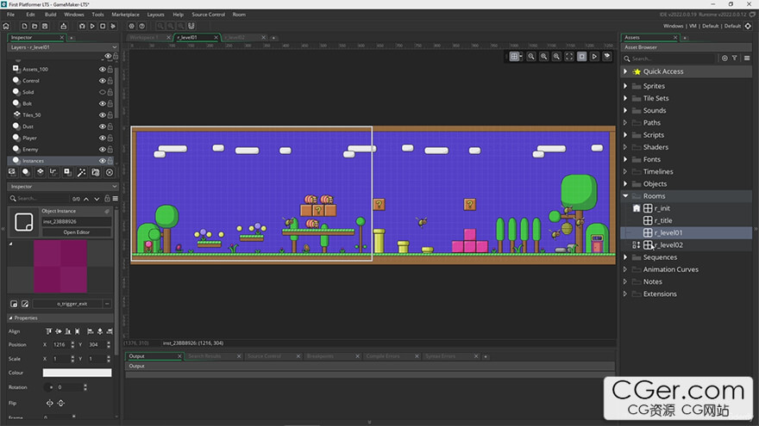Open Game Options gear icon
Viewport: 759px width, 426px height.
[x=131, y=26]
